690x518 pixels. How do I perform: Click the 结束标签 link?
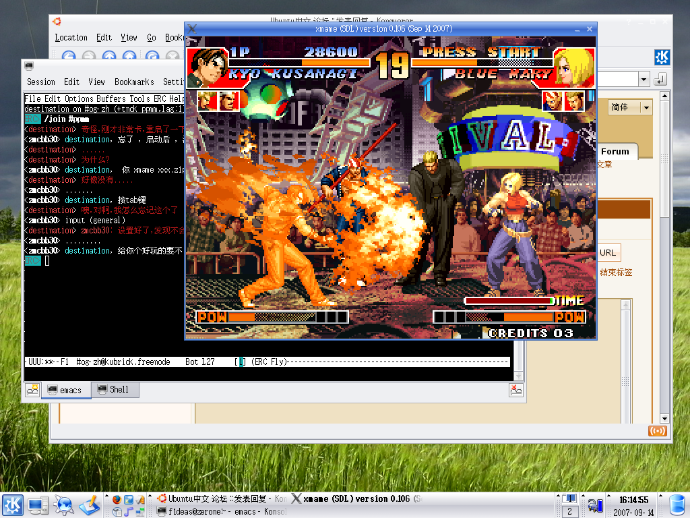click(x=616, y=272)
